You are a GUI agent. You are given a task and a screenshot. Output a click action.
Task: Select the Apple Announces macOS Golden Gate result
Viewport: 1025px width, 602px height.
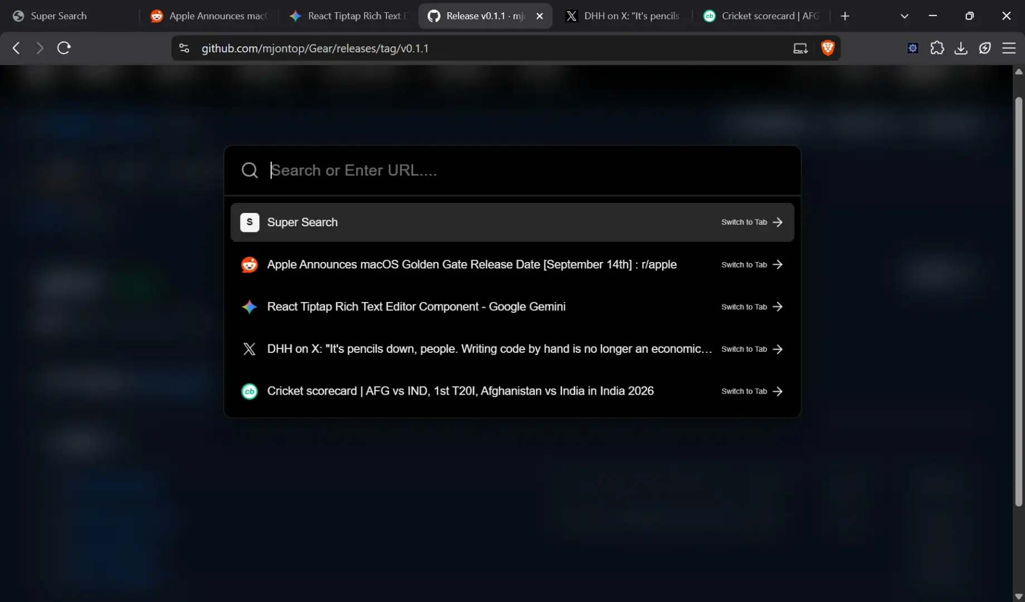(512, 265)
